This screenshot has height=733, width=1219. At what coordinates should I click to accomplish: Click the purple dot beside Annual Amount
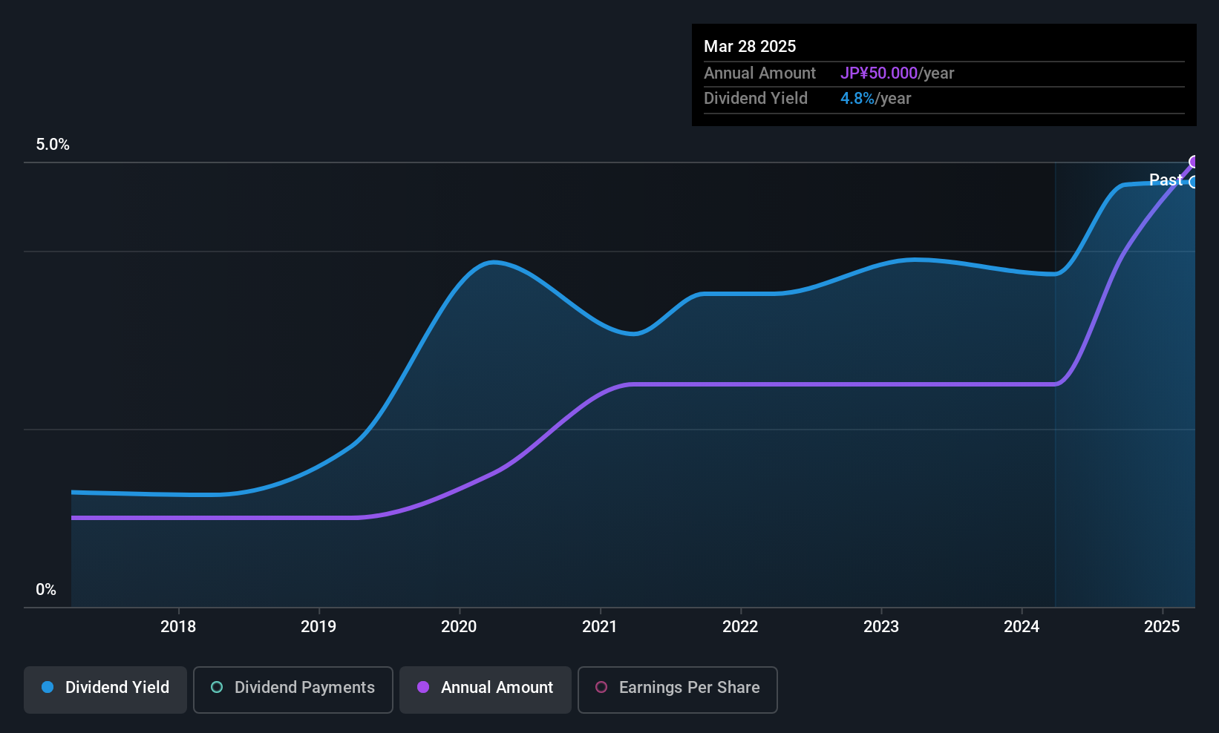[x=423, y=688]
